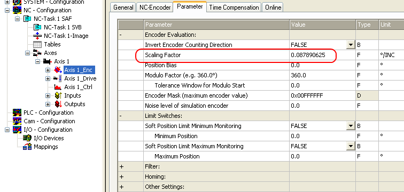
Task: Click the Value column header
Action: tap(322, 25)
